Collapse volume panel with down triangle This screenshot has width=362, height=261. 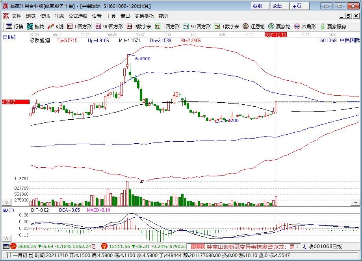[x=7, y=202]
